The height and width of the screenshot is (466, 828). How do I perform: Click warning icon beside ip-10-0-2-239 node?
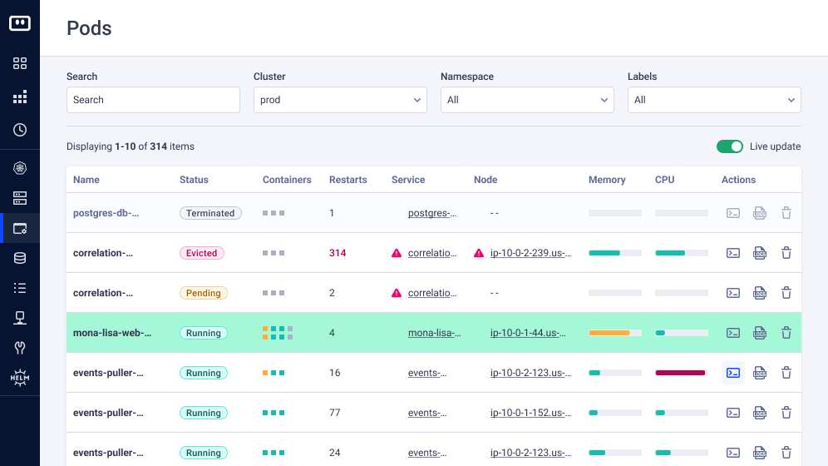point(478,253)
